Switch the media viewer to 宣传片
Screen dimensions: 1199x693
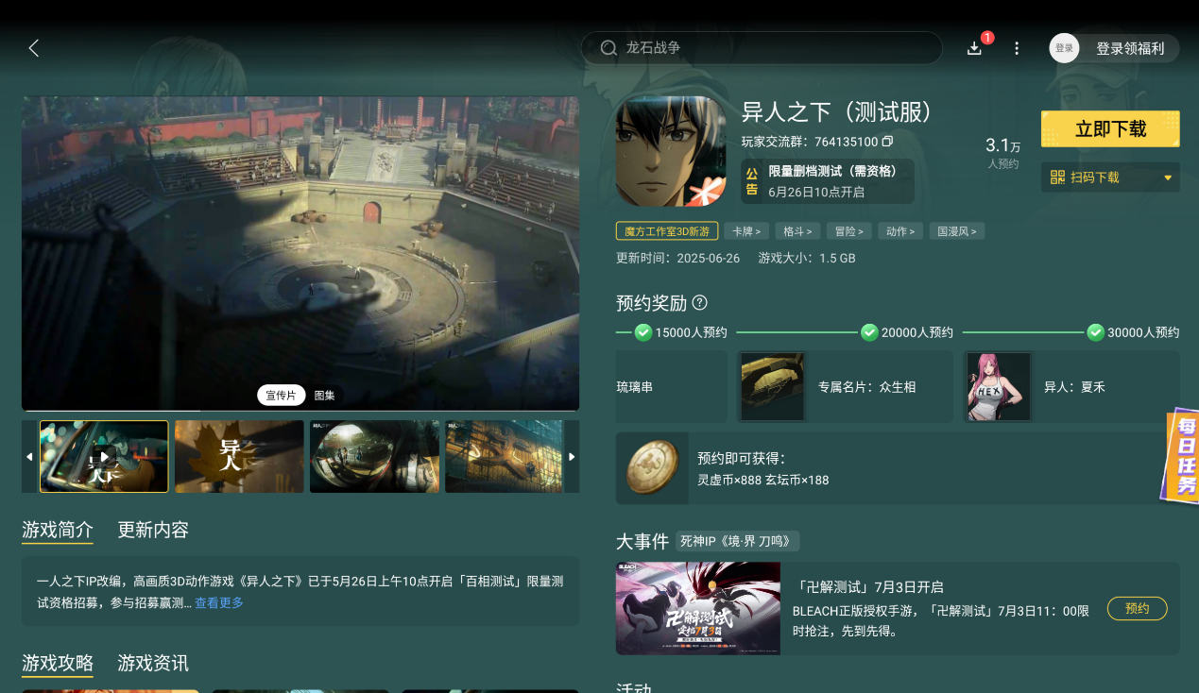pyautogui.click(x=281, y=396)
